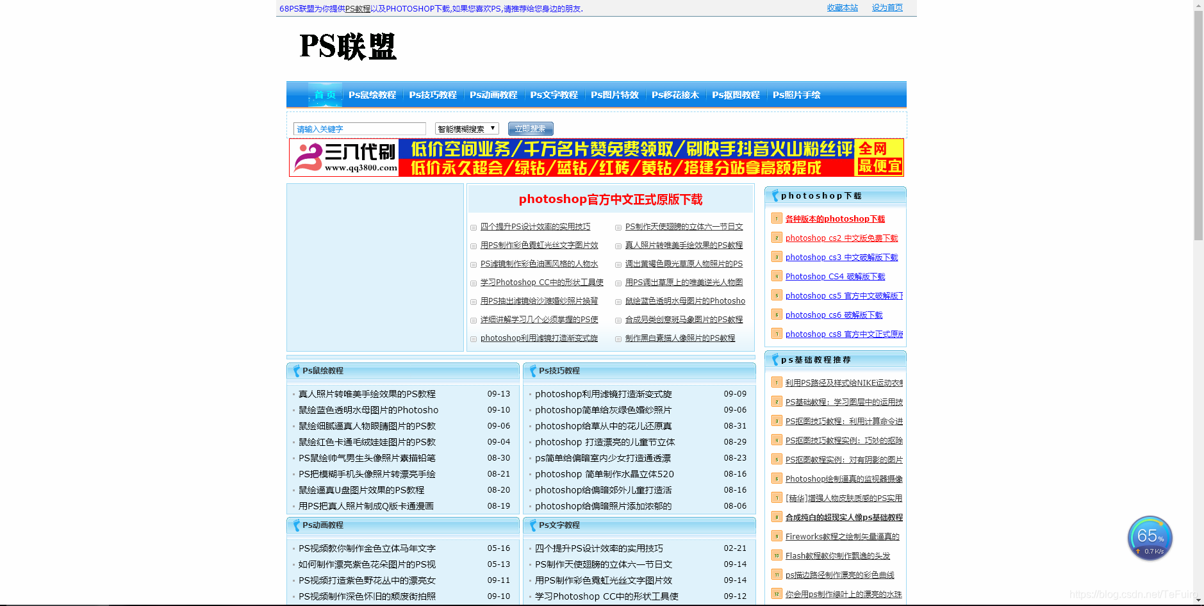The height and width of the screenshot is (606, 1204).
Task: Open 用PS把真人照片制成Q版卡通漫画 article
Action: click(366, 506)
